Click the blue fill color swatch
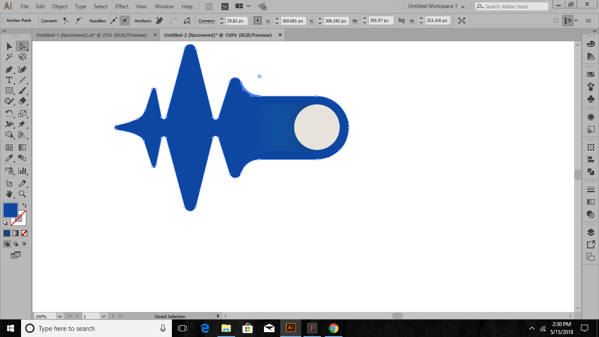Viewport: 599px width, 337px height. pyautogui.click(x=10, y=211)
